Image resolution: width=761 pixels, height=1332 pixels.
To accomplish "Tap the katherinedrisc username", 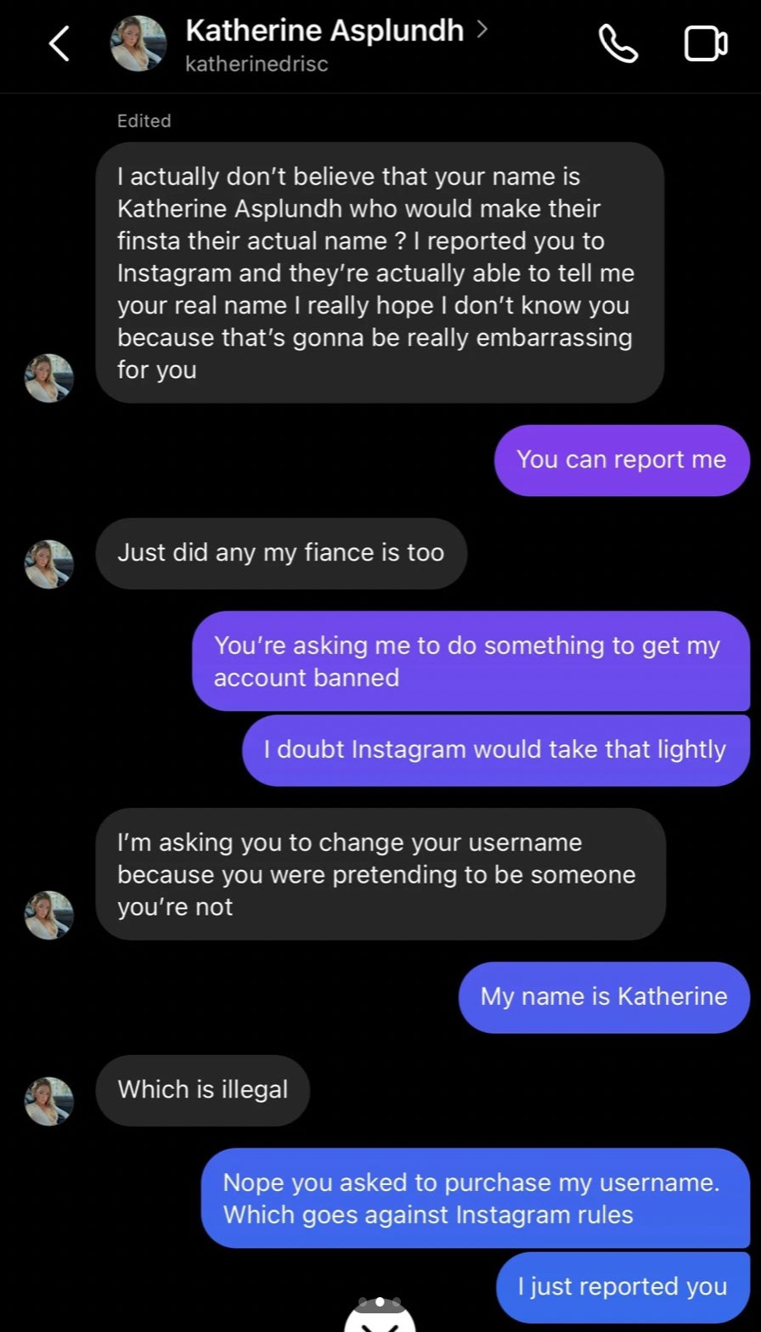I will coord(256,65).
